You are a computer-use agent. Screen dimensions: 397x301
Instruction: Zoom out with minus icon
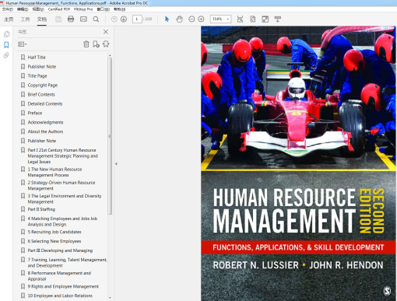[x=191, y=19]
